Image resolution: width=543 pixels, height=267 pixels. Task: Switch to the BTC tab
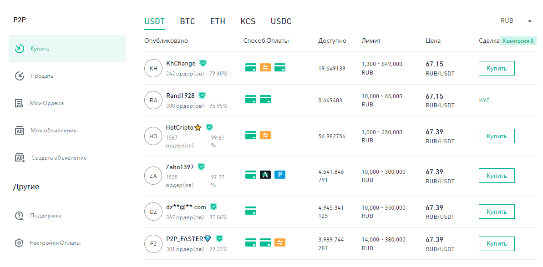(187, 21)
